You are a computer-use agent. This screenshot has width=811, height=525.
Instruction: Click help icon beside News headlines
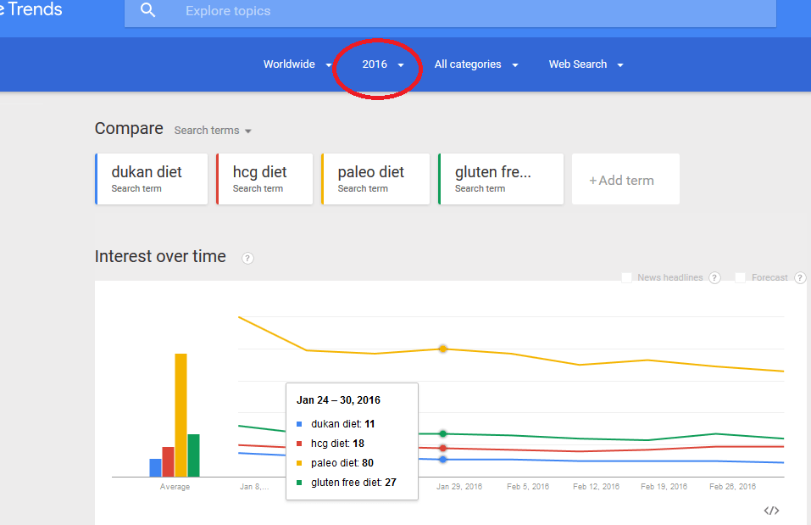pos(714,277)
